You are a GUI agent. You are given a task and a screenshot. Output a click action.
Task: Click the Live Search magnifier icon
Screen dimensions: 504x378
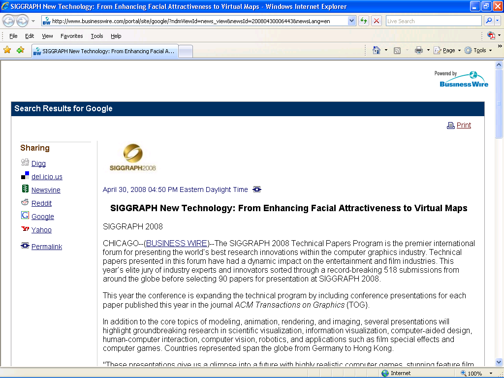(x=489, y=21)
